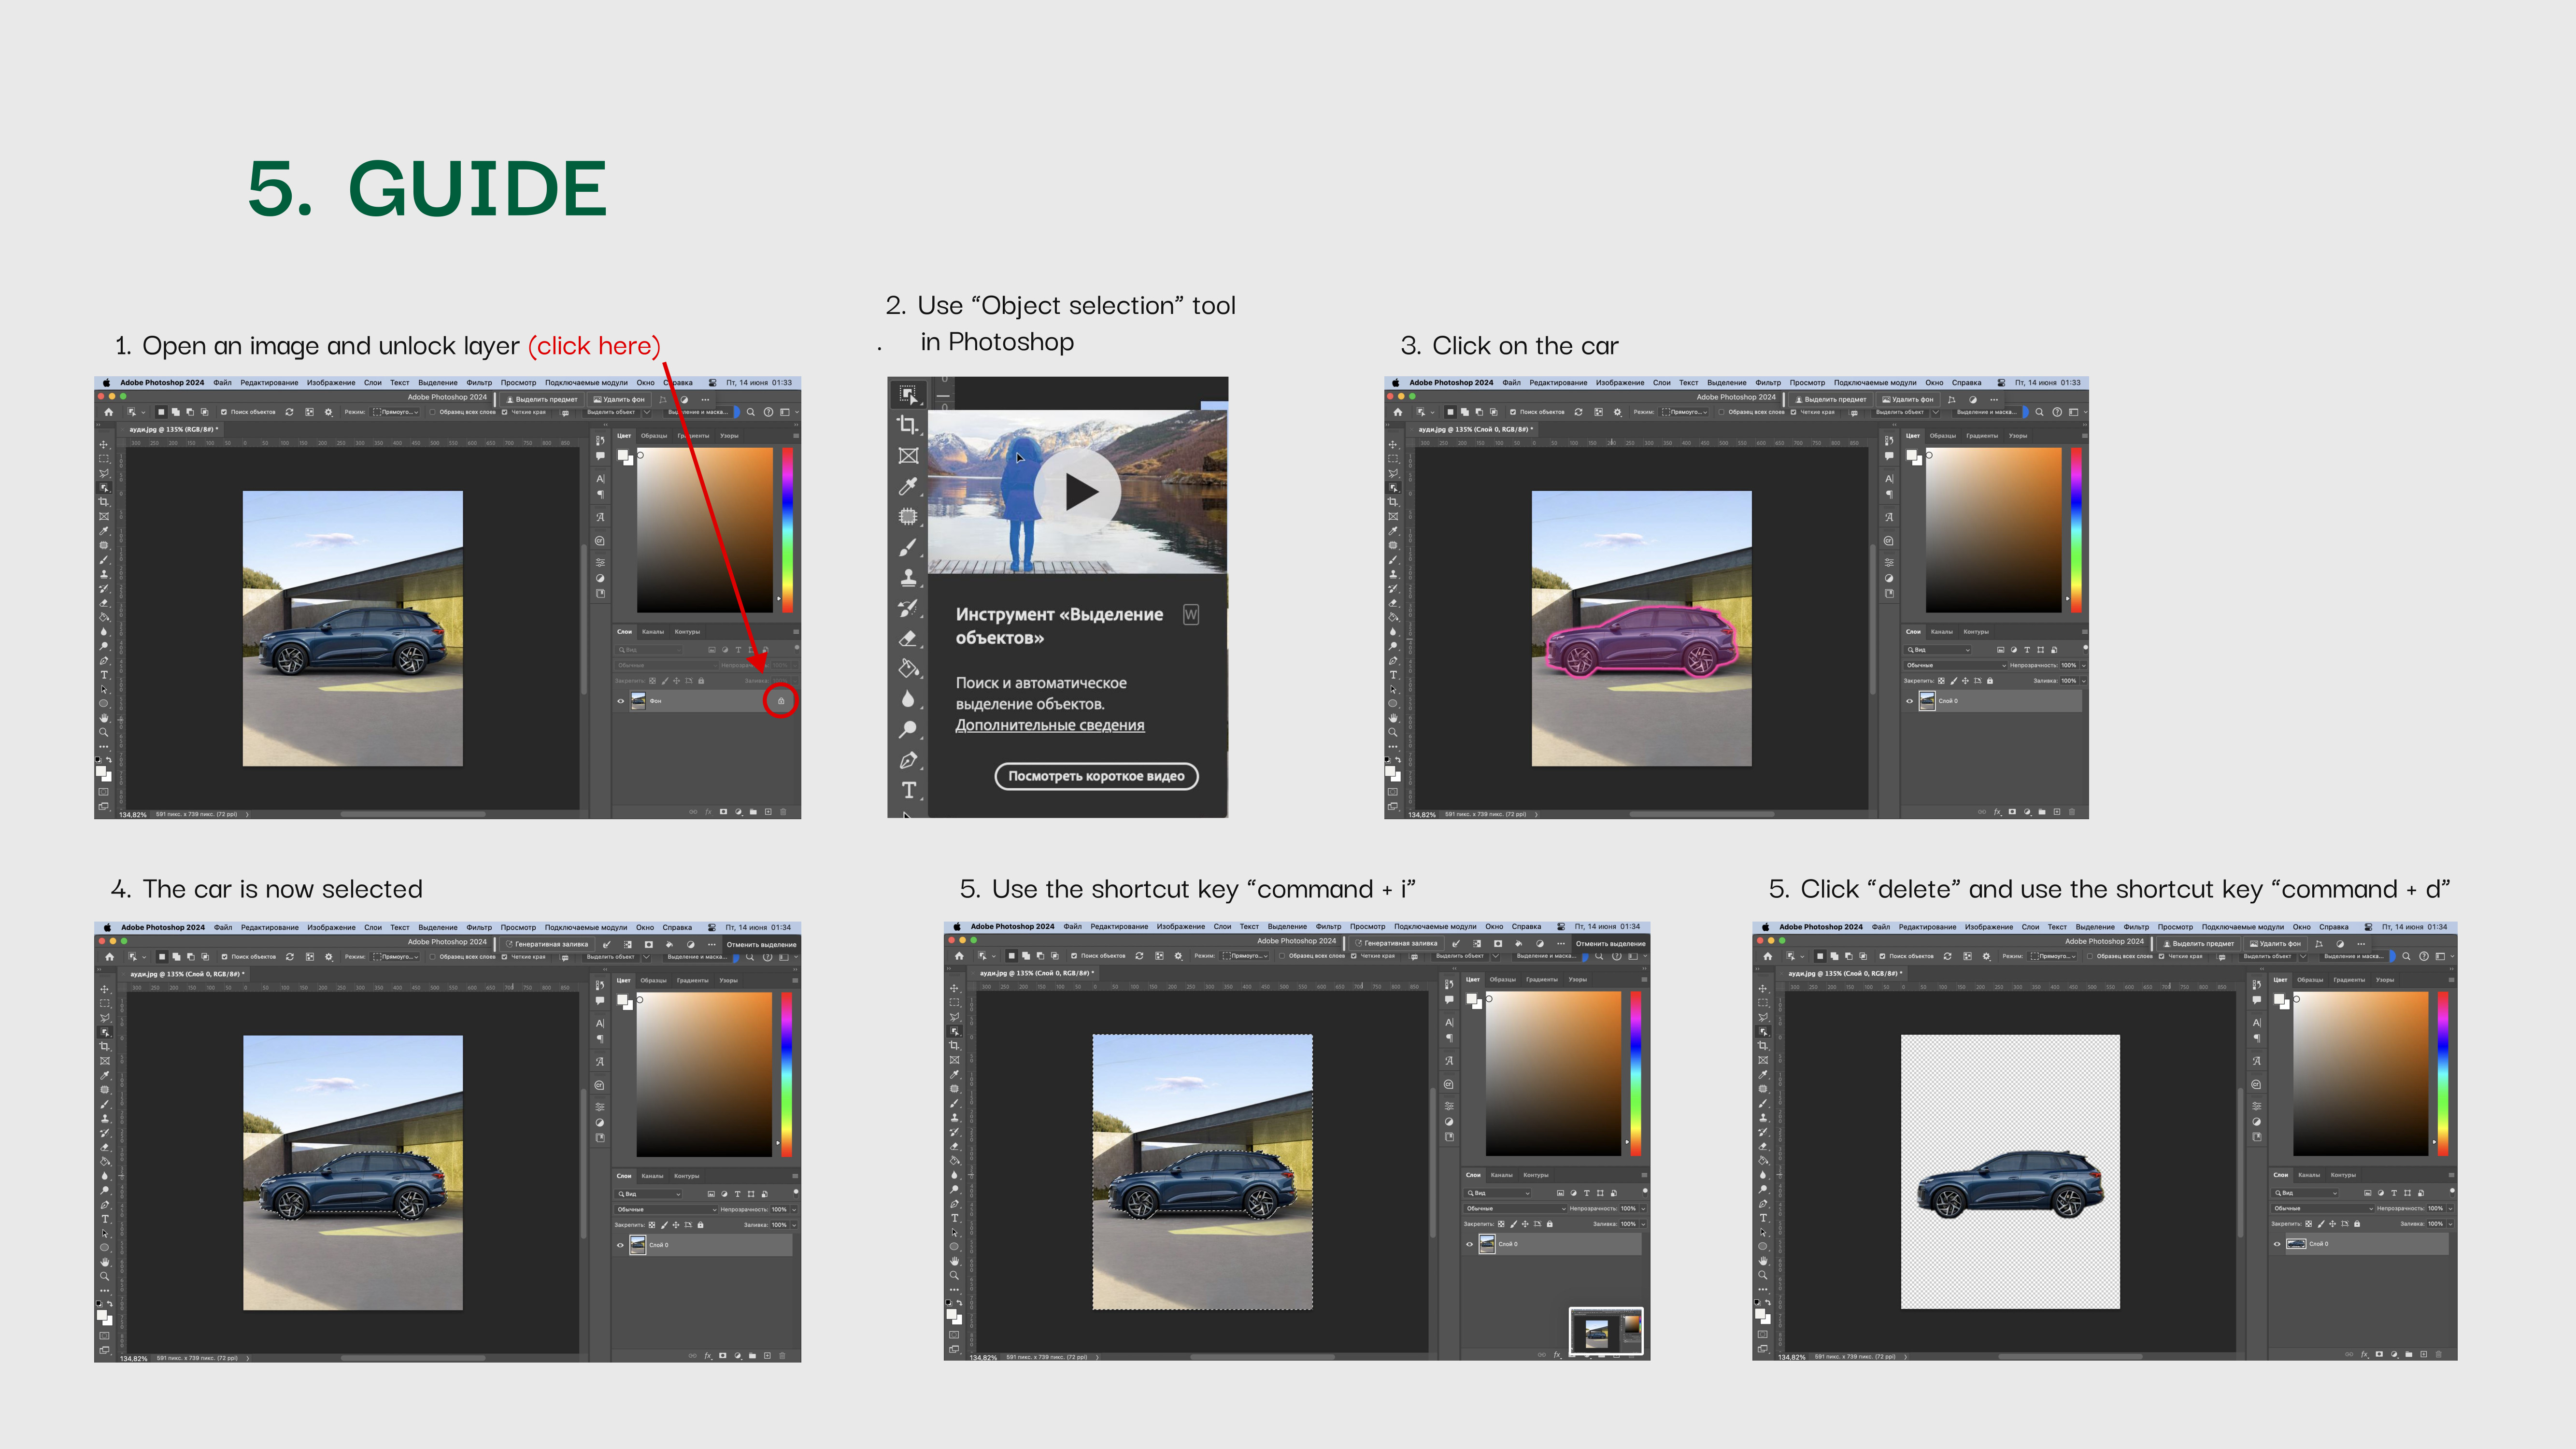
Task: Click the circled lock icon on the Фон layer
Action: (x=781, y=701)
